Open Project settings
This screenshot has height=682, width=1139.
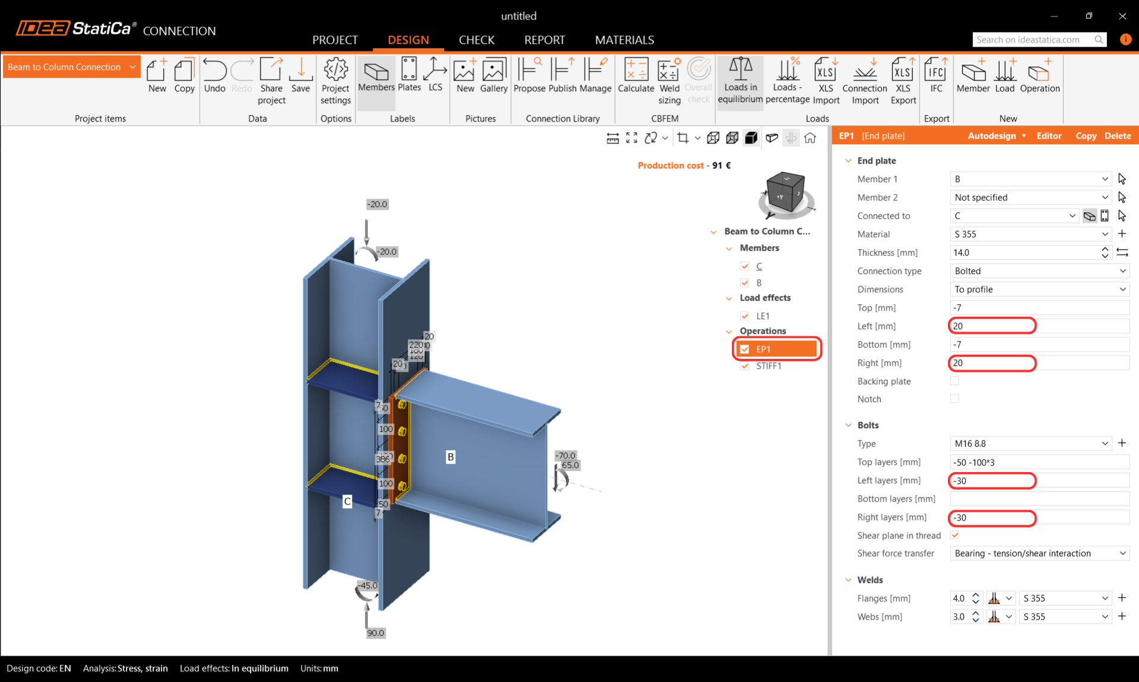coord(335,81)
